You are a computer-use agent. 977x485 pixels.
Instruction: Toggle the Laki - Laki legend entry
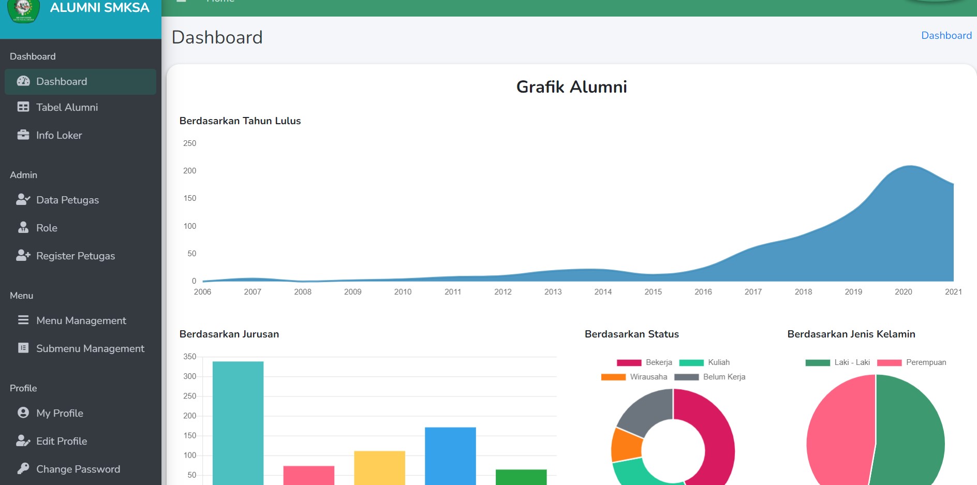coord(838,362)
